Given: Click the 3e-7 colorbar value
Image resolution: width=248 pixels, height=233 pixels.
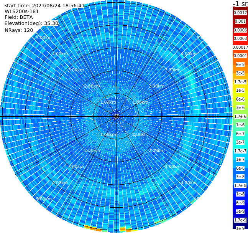Looking at the screenshot, I should [240, 142].
